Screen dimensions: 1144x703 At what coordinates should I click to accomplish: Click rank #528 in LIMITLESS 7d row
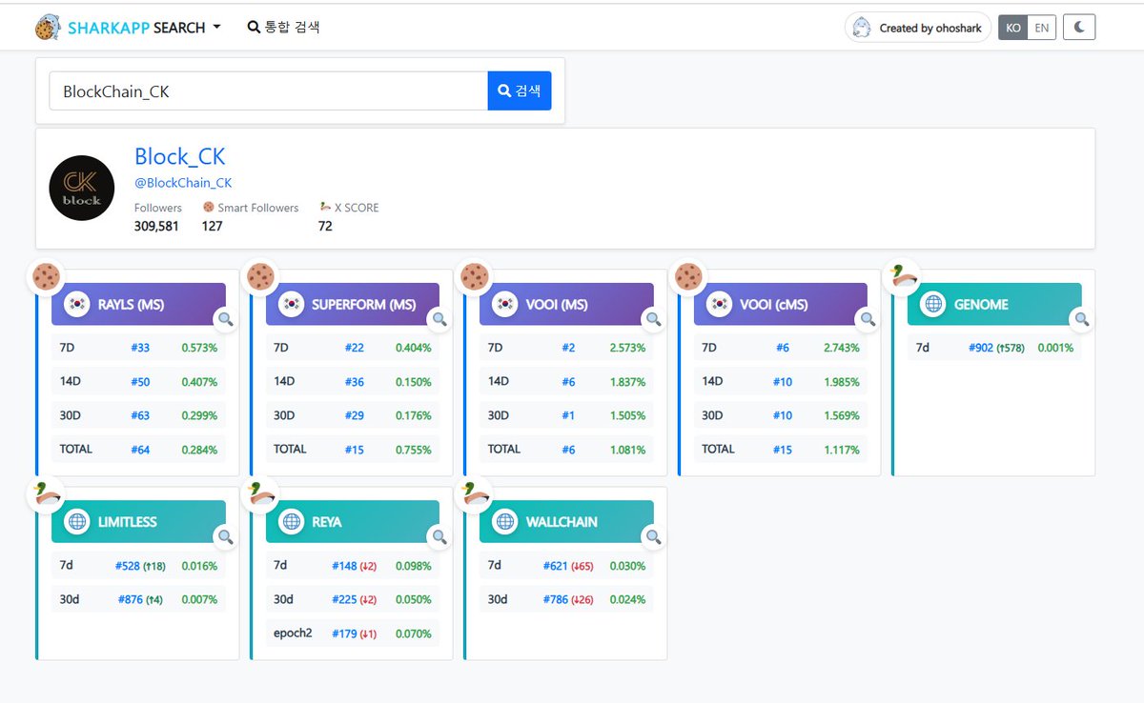[x=128, y=566]
